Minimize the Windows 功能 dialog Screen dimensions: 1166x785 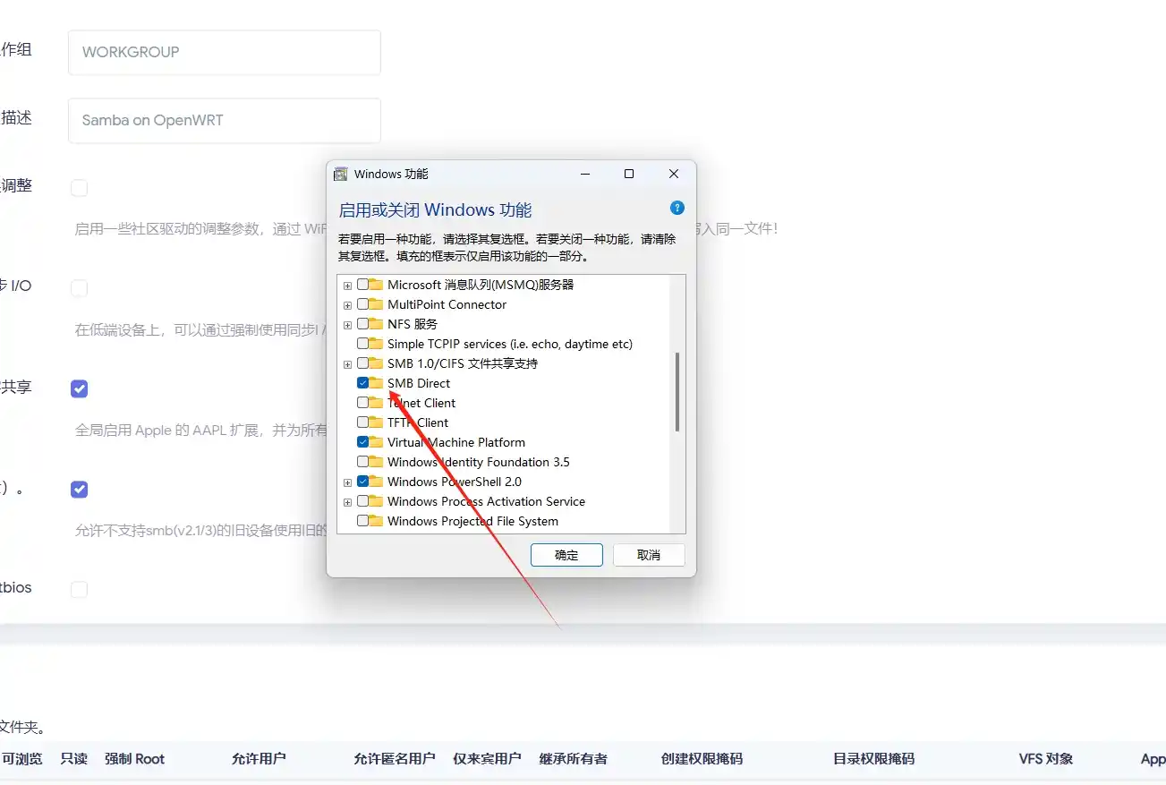(x=584, y=174)
